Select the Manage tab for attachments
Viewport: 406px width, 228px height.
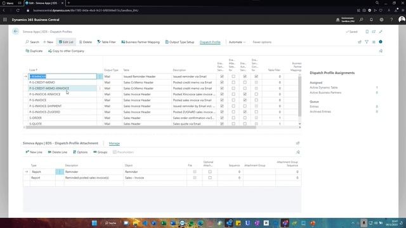coord(114,143)
